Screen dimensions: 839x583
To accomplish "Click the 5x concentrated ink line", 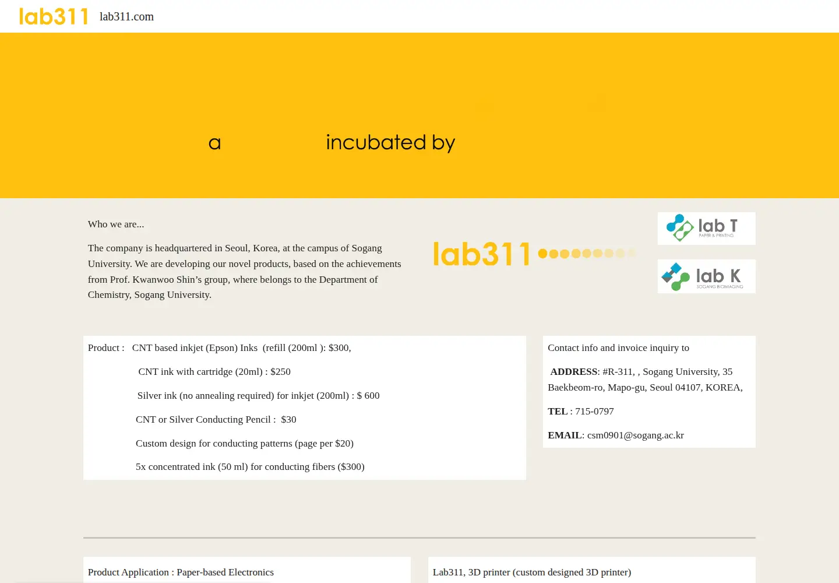I will pos(250,466).
